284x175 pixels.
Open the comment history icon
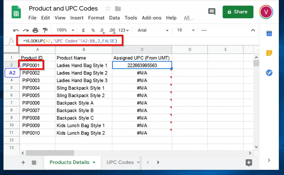212,12
